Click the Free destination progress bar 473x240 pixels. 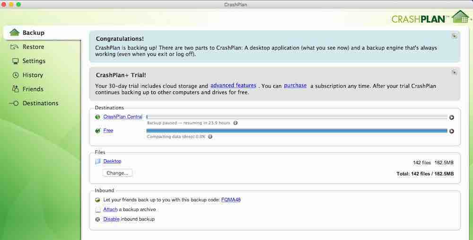coord(297,131)
